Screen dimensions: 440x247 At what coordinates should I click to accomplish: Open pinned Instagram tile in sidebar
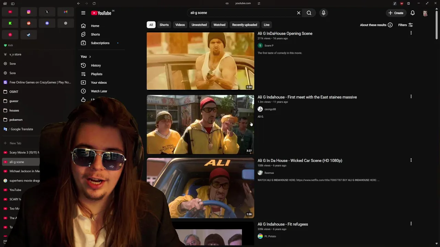(x=29, y=12)
